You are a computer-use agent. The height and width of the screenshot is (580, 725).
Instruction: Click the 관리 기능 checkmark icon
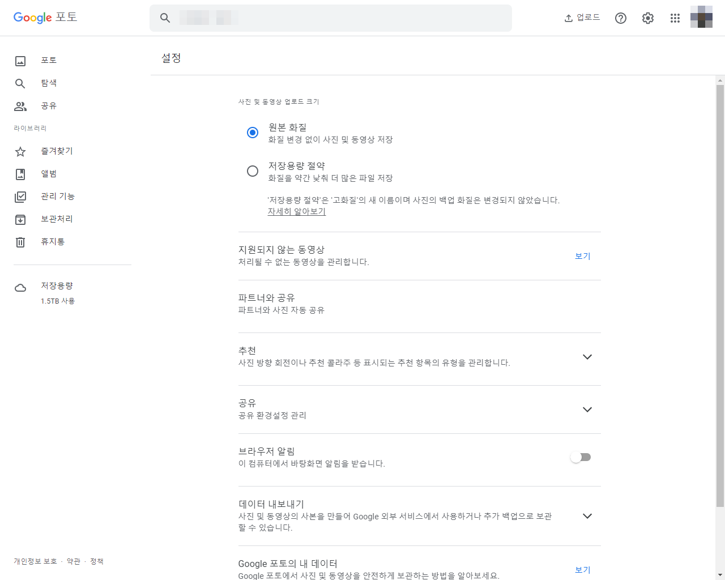point(20,197)
